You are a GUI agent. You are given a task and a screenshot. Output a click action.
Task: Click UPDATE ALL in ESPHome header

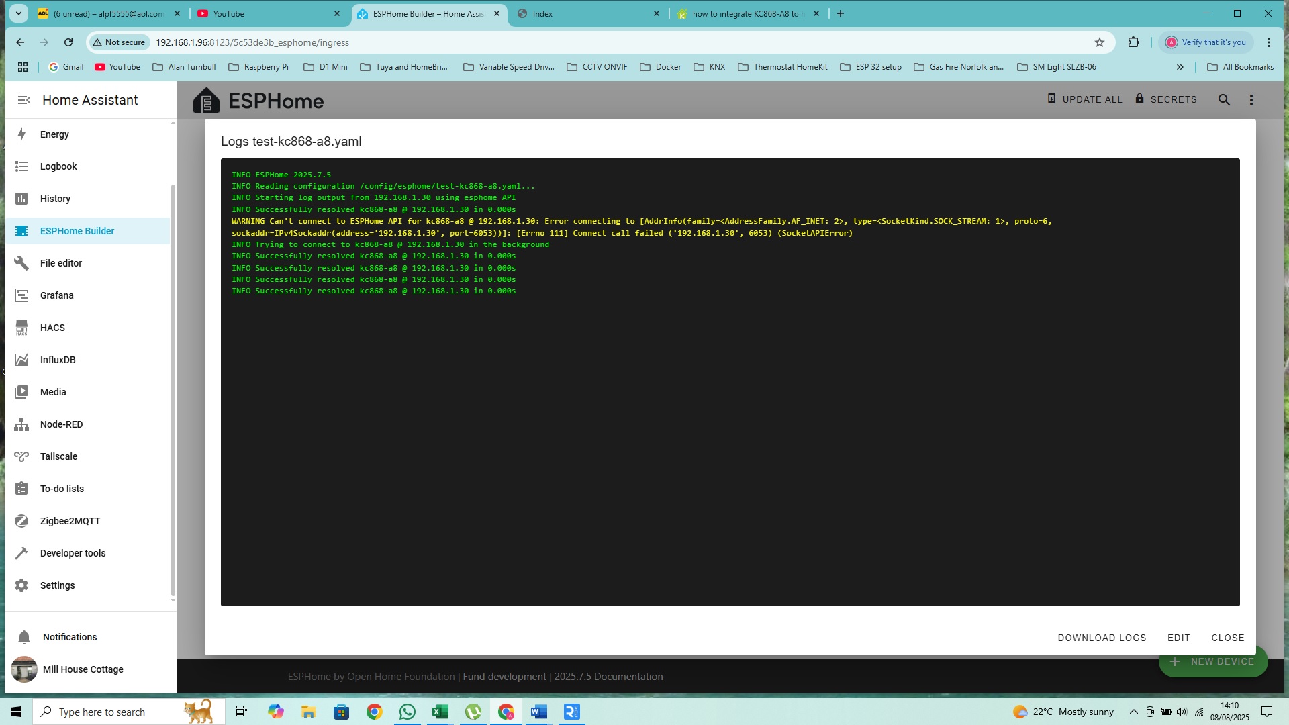(x=1084, y=99)
